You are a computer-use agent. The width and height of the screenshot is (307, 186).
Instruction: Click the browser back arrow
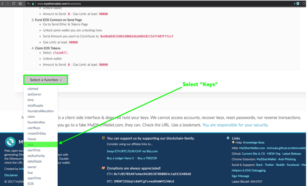(3, 4)
